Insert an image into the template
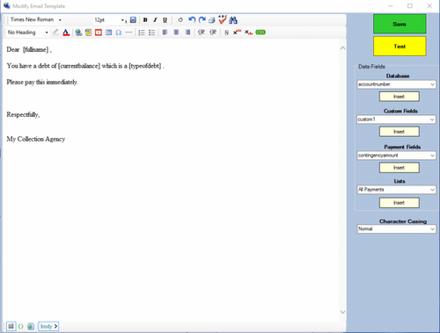 click(88, 33)
